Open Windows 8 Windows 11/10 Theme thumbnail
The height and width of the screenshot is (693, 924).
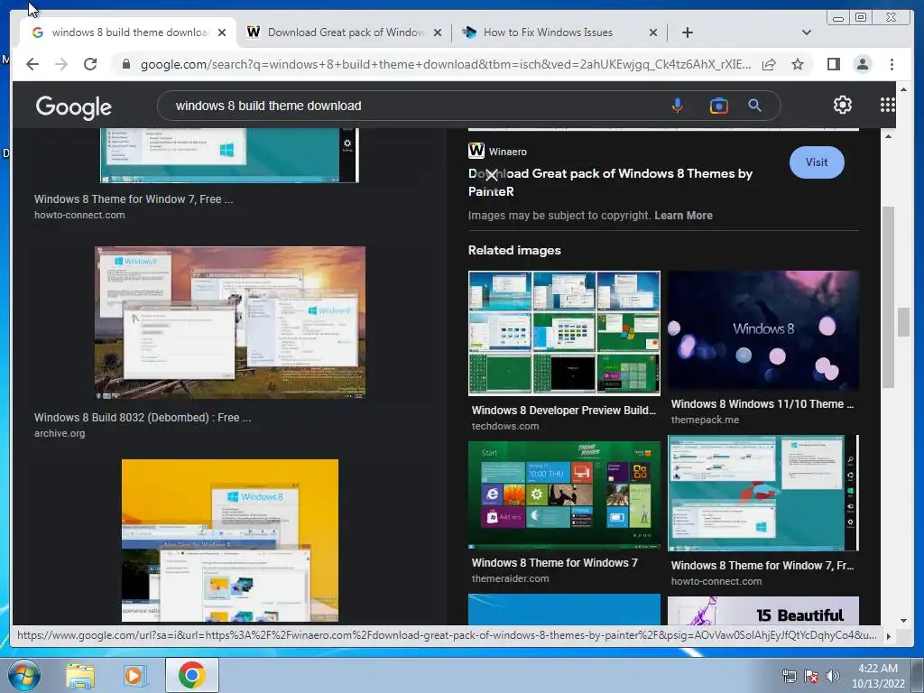point(763,330)
